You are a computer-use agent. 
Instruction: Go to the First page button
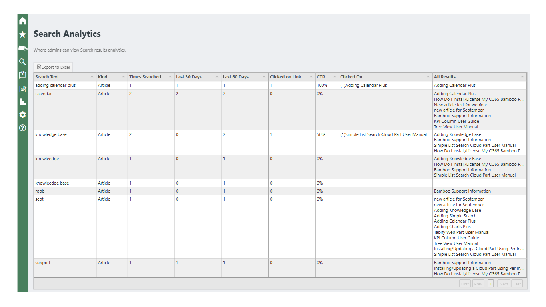[465, 284]
